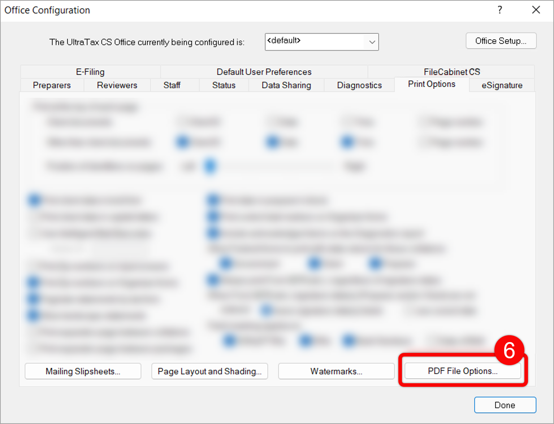Close the Office Configuration dialog
The height and width of the screenshot is (424, 554).
pyautogui.click(x=536, y=10)
